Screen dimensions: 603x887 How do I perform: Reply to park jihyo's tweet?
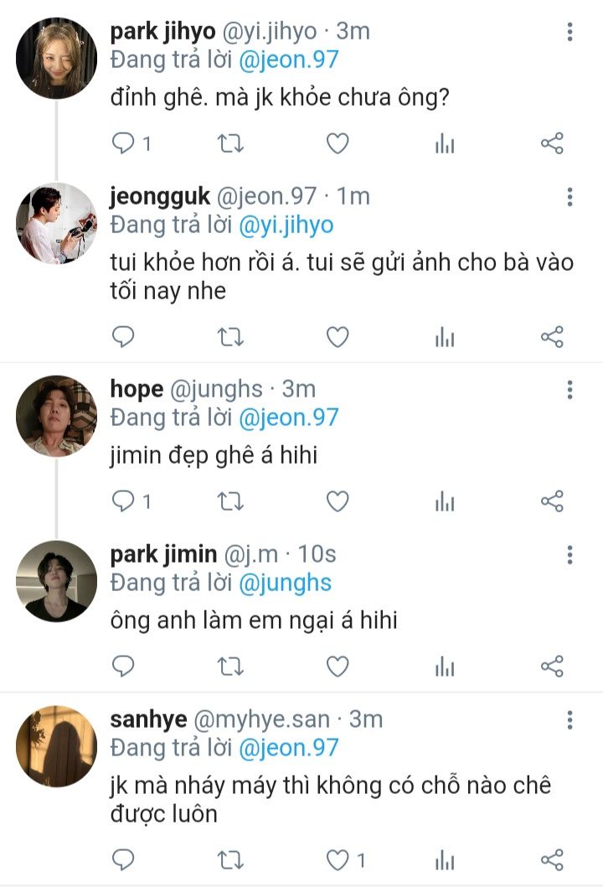123,144
